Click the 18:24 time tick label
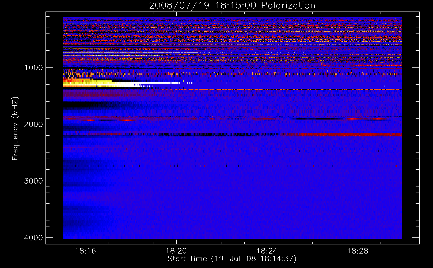 point(267,251)
